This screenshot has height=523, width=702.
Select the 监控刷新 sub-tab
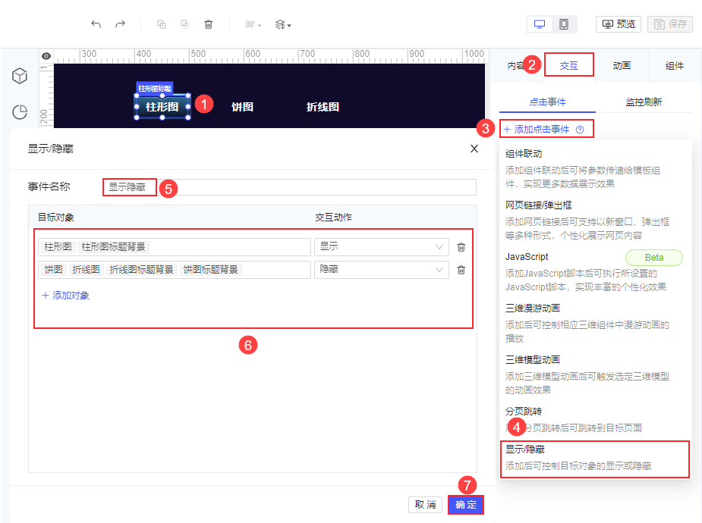pyautogui.click(x=644, y=102)
